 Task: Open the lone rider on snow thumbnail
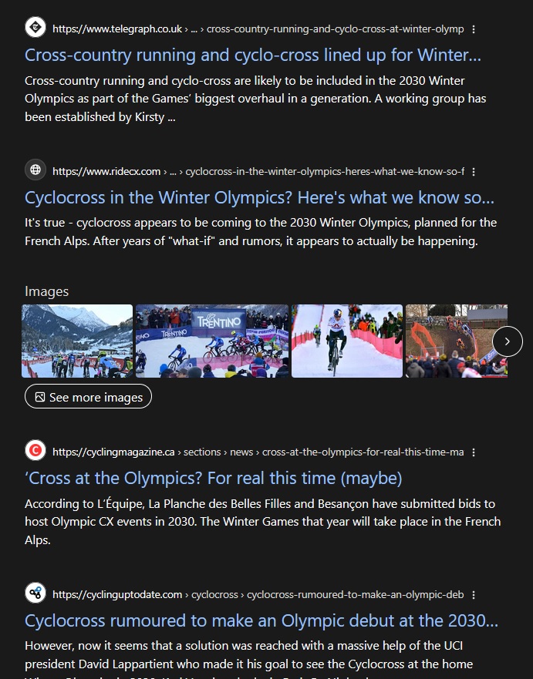(x=347, y=341)
